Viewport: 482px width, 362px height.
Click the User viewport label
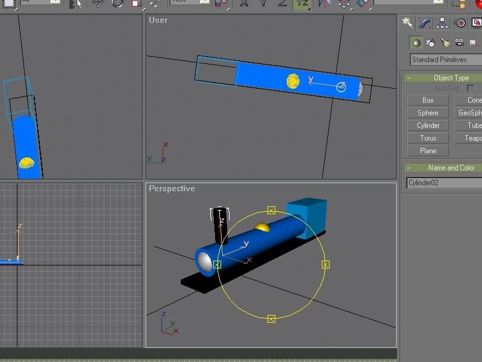pos(158,20)
